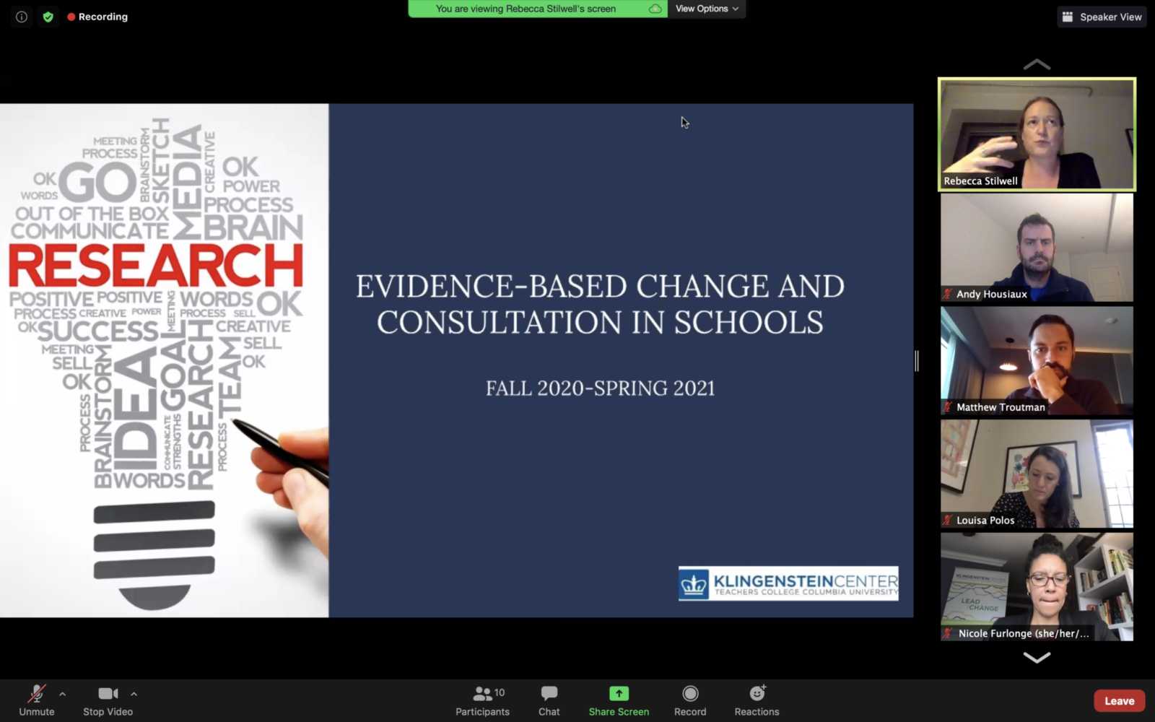This screenshot has width=1155, height=722.
Task: Open the View Options dropdown
Action: point(707,9)
